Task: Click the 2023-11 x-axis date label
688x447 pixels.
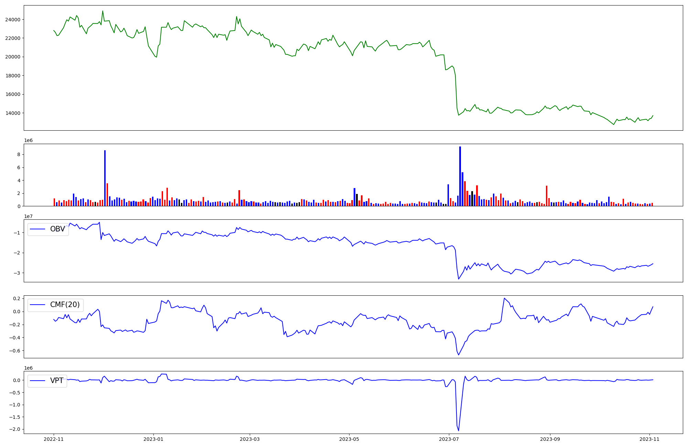Action: pos(649,439)
